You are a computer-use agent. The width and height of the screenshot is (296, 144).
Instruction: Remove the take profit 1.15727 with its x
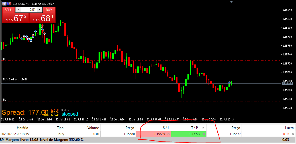(204, 134)
